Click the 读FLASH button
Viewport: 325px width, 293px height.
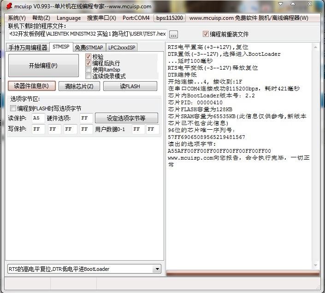130,86
